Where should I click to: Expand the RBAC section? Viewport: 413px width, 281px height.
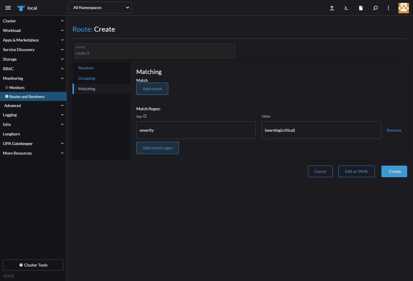point(33,69)
